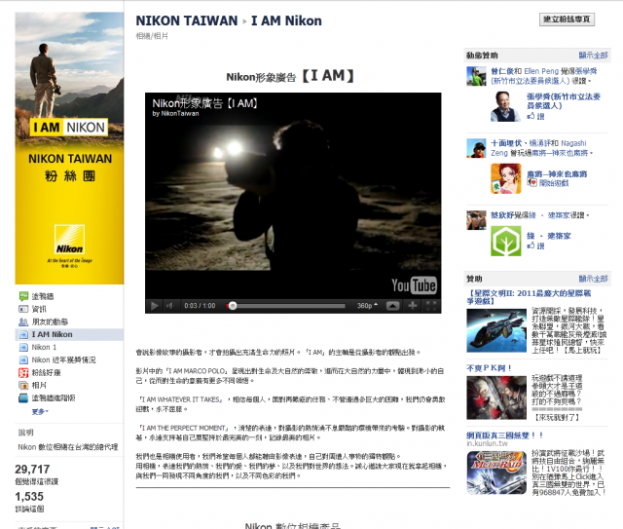Click the hat-wearing user avatar thumbnail
This screenshot has height=529, width=623.
tap(476, 148)
